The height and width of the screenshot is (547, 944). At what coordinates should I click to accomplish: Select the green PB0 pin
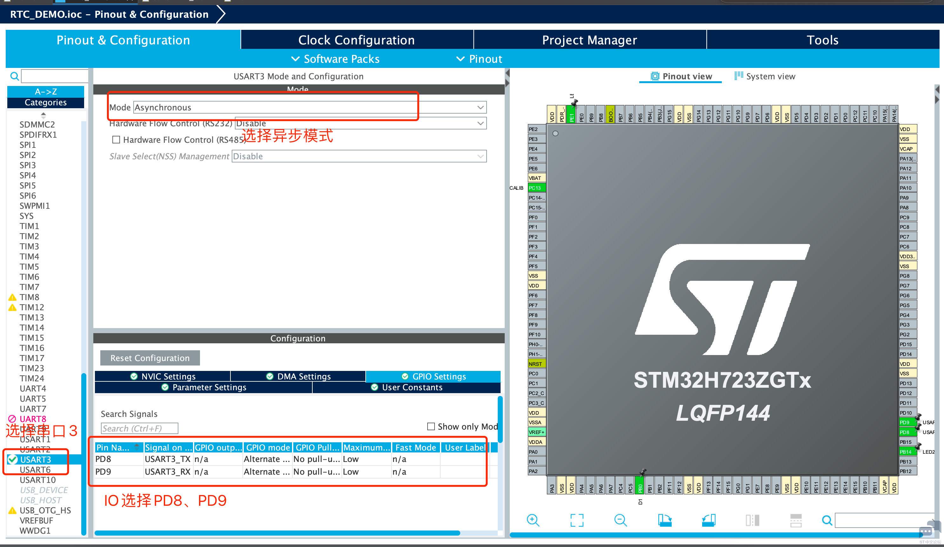640,485
